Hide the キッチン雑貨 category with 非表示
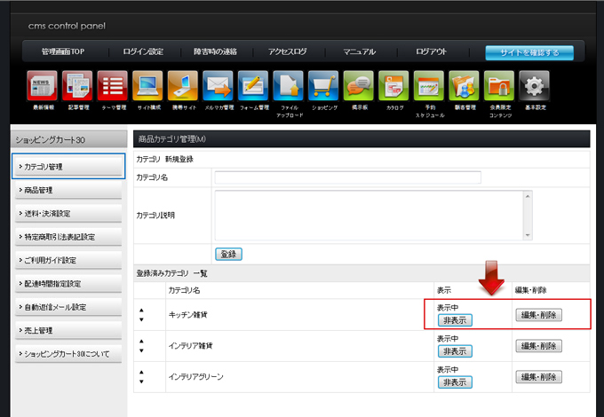The height and width of the screenshot is (417, 604). click(454, 320)
